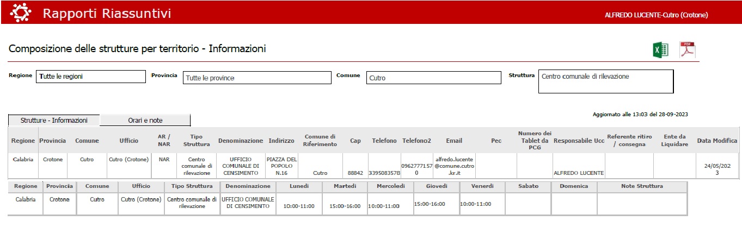Export report to Excel

pyautogui.click(x=660, y=50)
